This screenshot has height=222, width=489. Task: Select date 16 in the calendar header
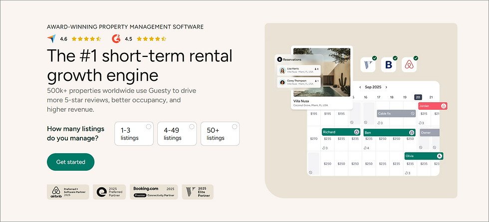(365, 97)
